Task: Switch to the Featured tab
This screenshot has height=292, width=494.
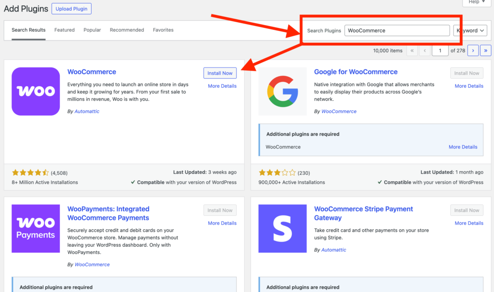Action: coord(65,30)
